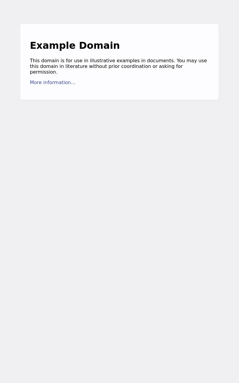239x383 pixels.
Task: Click the word "Example" in the heading
Action: (53, 45)
